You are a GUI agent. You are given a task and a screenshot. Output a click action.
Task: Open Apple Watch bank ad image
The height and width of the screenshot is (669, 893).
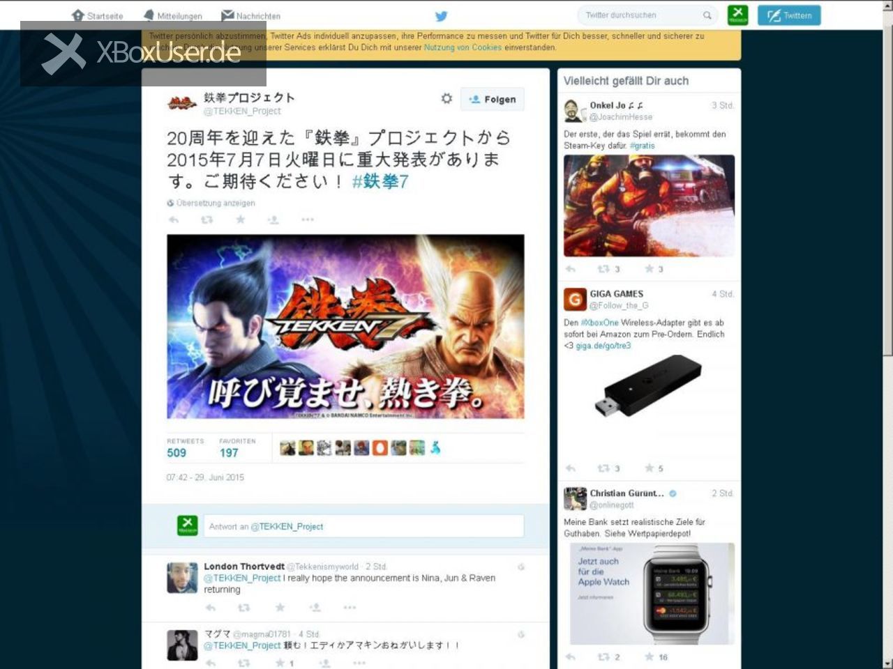pyautogui.click(x=652, y=594)
